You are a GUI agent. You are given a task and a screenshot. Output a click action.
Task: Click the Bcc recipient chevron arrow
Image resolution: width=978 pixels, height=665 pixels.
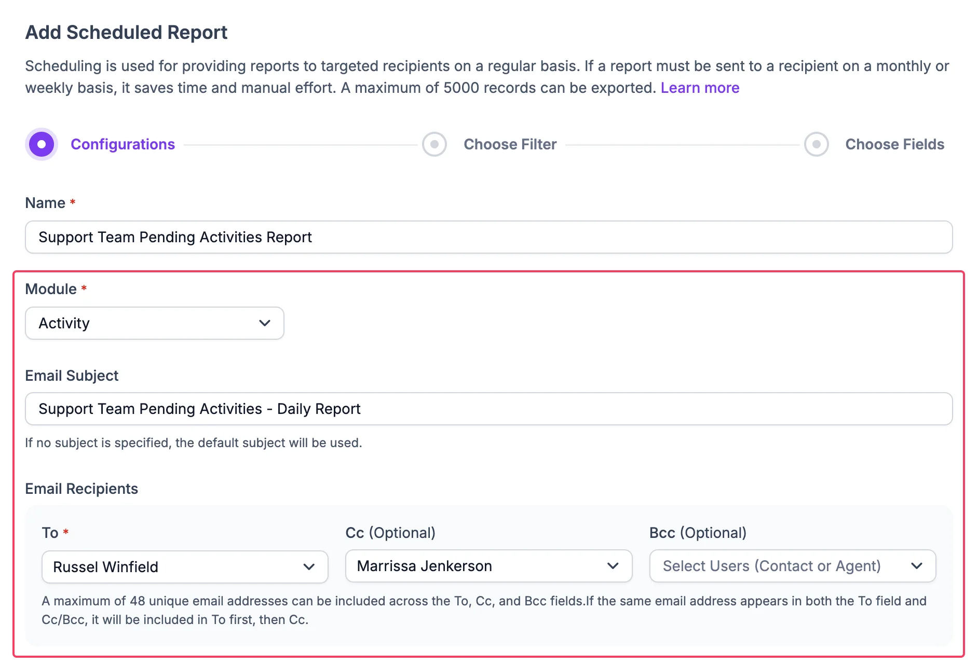917,566
